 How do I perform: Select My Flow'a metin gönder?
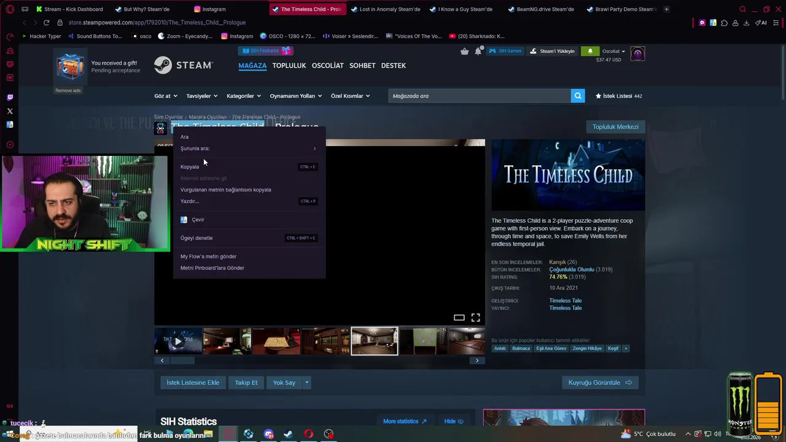click(248, 257)
